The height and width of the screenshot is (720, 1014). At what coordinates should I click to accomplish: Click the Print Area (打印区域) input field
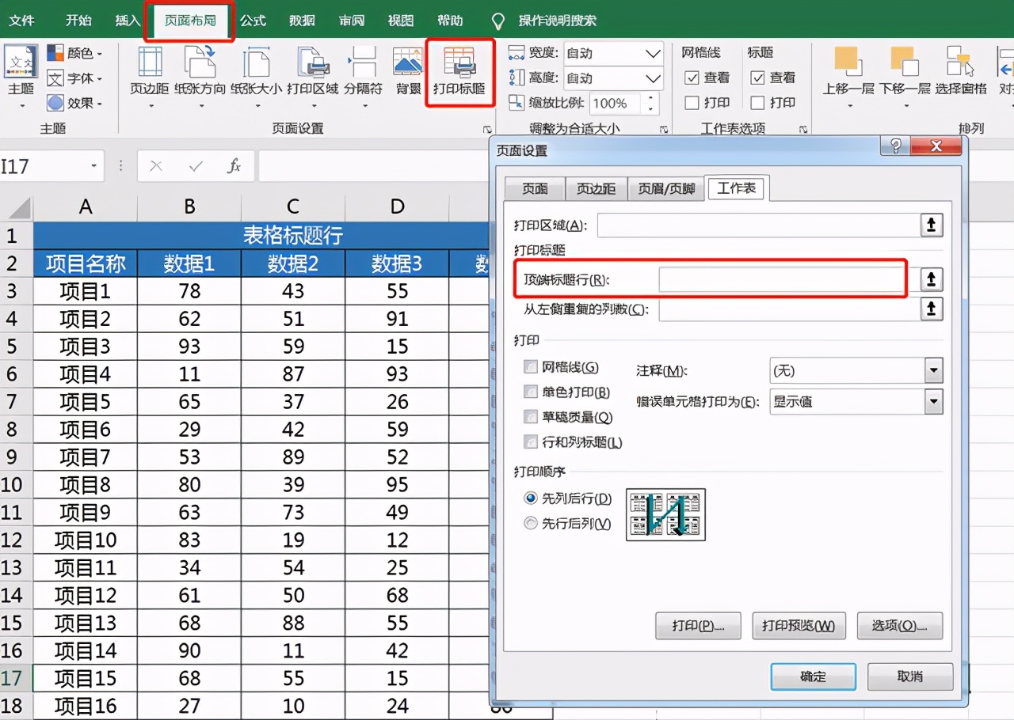pos(759,225)
